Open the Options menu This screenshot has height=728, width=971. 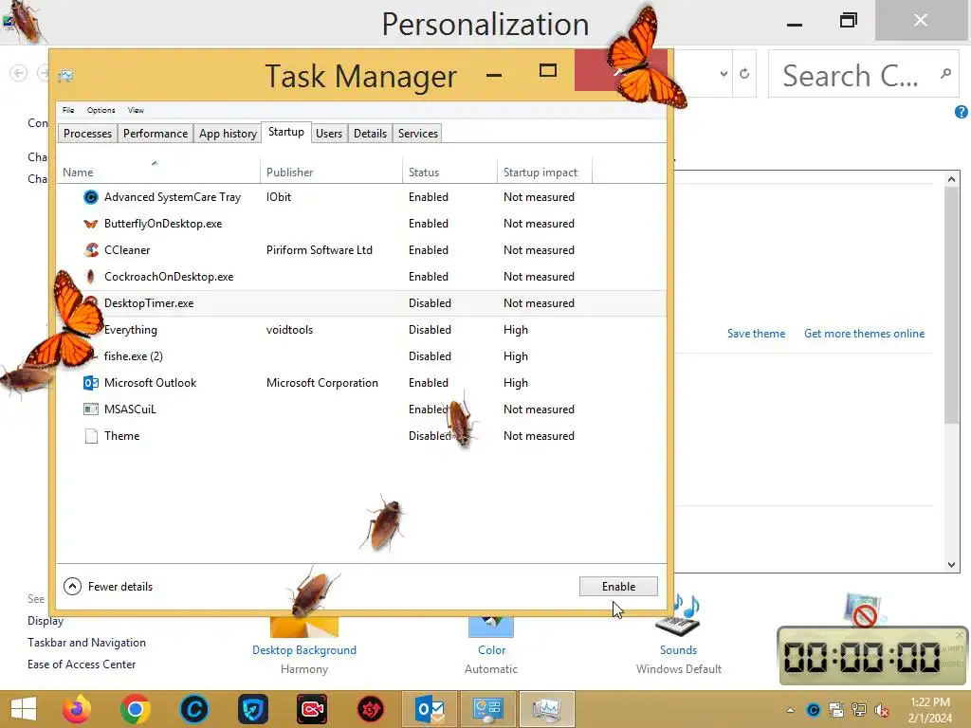[101, 110]
